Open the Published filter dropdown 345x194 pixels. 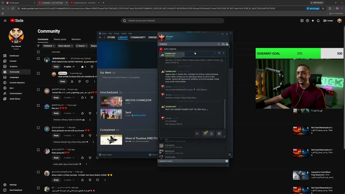pos(49,46)
